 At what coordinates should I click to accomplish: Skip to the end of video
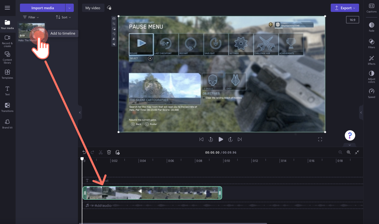pos(240,139)
